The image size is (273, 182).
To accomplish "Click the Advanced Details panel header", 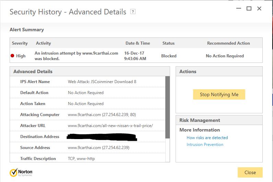I will [90, 71].
